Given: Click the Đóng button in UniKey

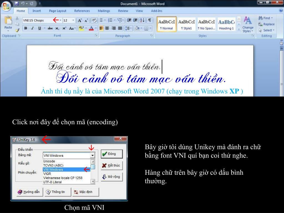Looking at the screenshot, I should (112, 154).
